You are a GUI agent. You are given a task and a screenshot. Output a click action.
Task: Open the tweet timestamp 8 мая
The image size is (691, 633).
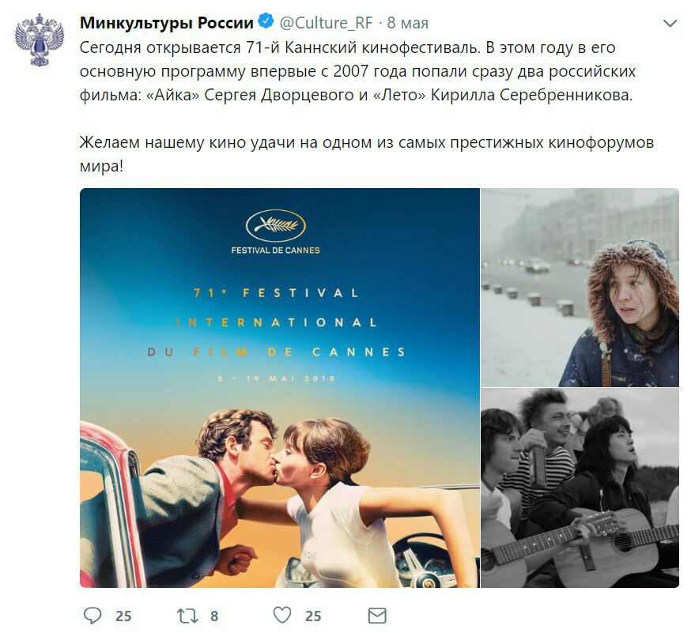[x=408, y=23]
